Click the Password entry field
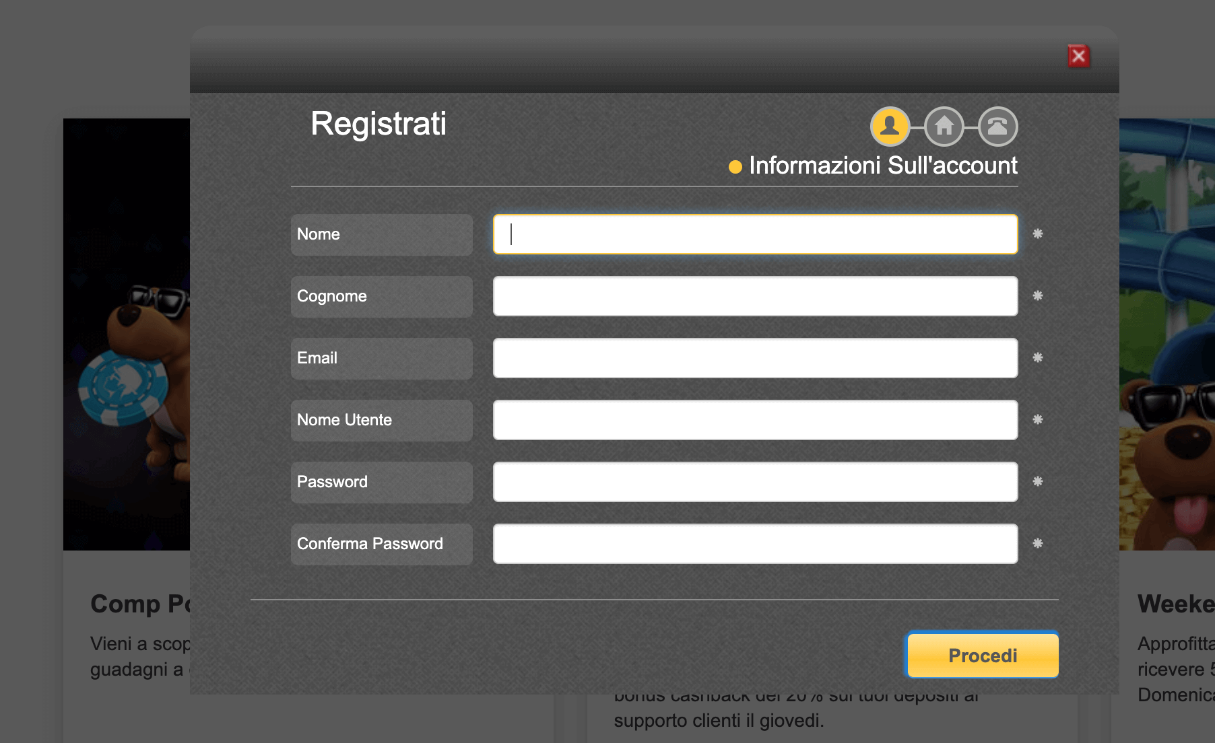The width and height of the screenshot is (1215, 743). [754, 482]
